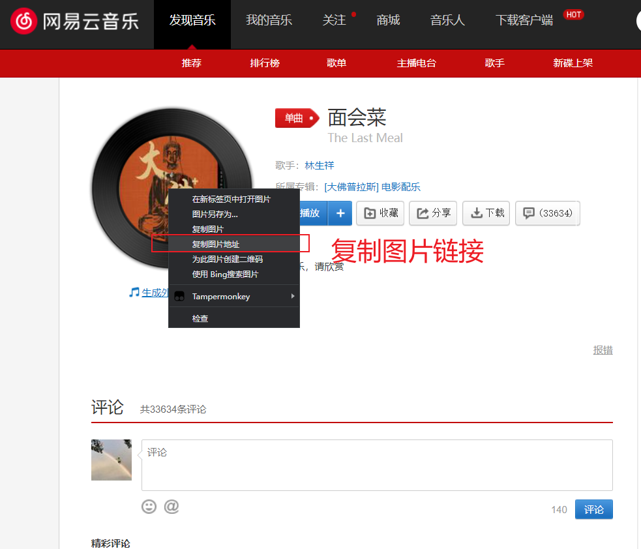Select 推荐 in red subnav
Viewport: 641px width, 549px height.
(191, 63)
